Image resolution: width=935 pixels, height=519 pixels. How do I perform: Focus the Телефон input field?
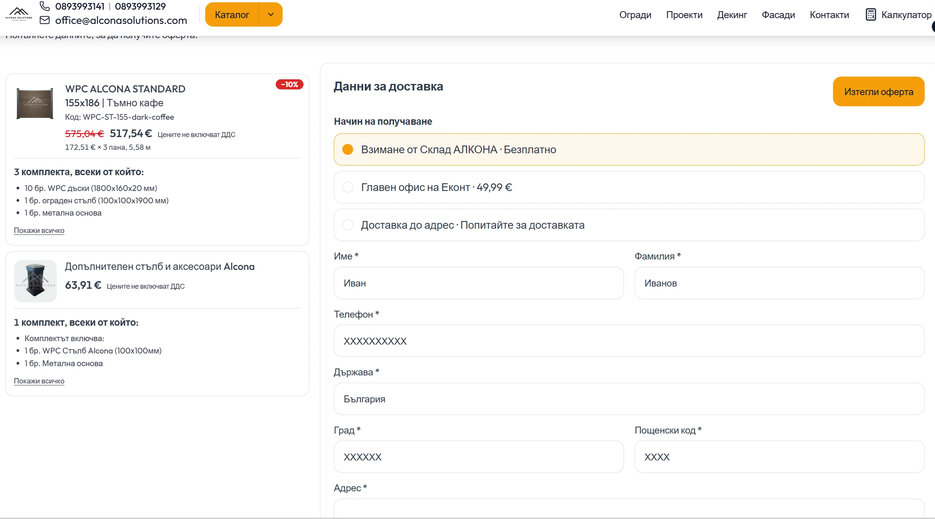pyautogui.click(x=629, y=341)
